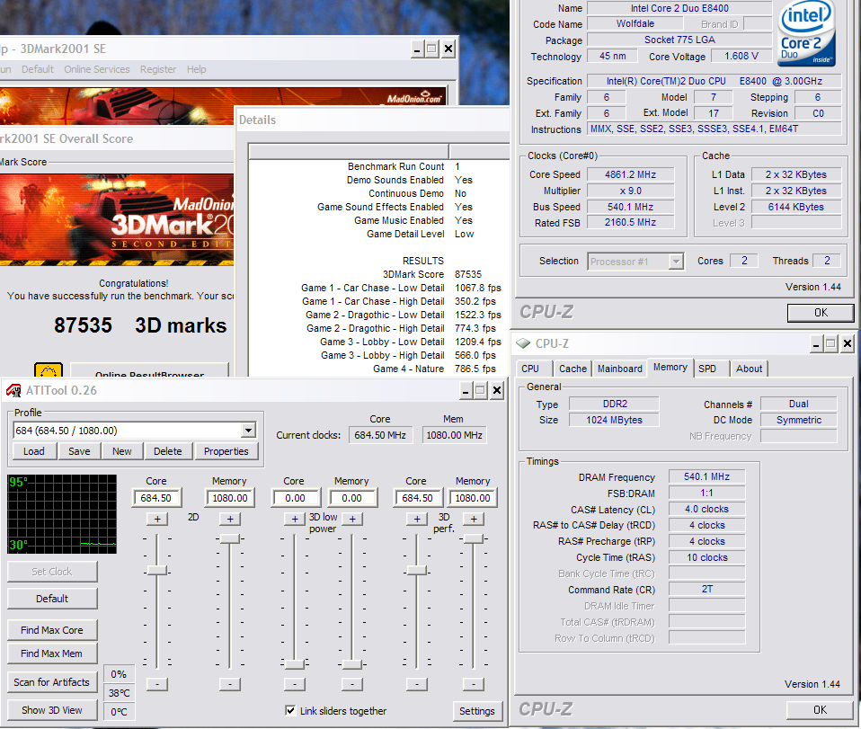Increase 3D perf Memory with plus button

474,519
